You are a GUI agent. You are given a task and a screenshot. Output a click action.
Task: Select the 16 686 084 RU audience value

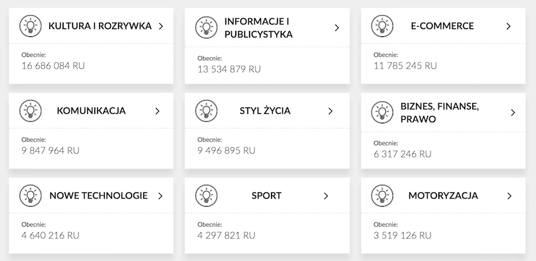pos(53,66)
